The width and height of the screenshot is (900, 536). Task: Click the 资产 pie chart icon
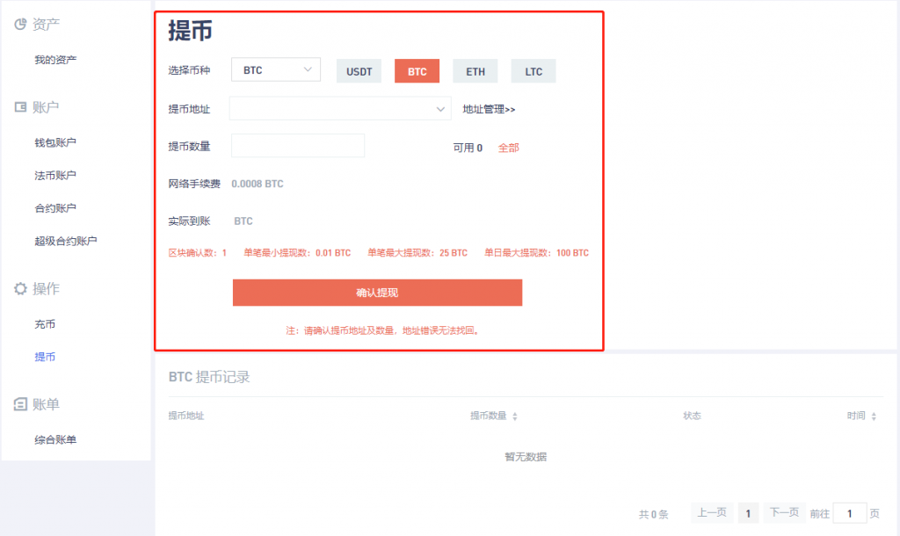(20, 24)
